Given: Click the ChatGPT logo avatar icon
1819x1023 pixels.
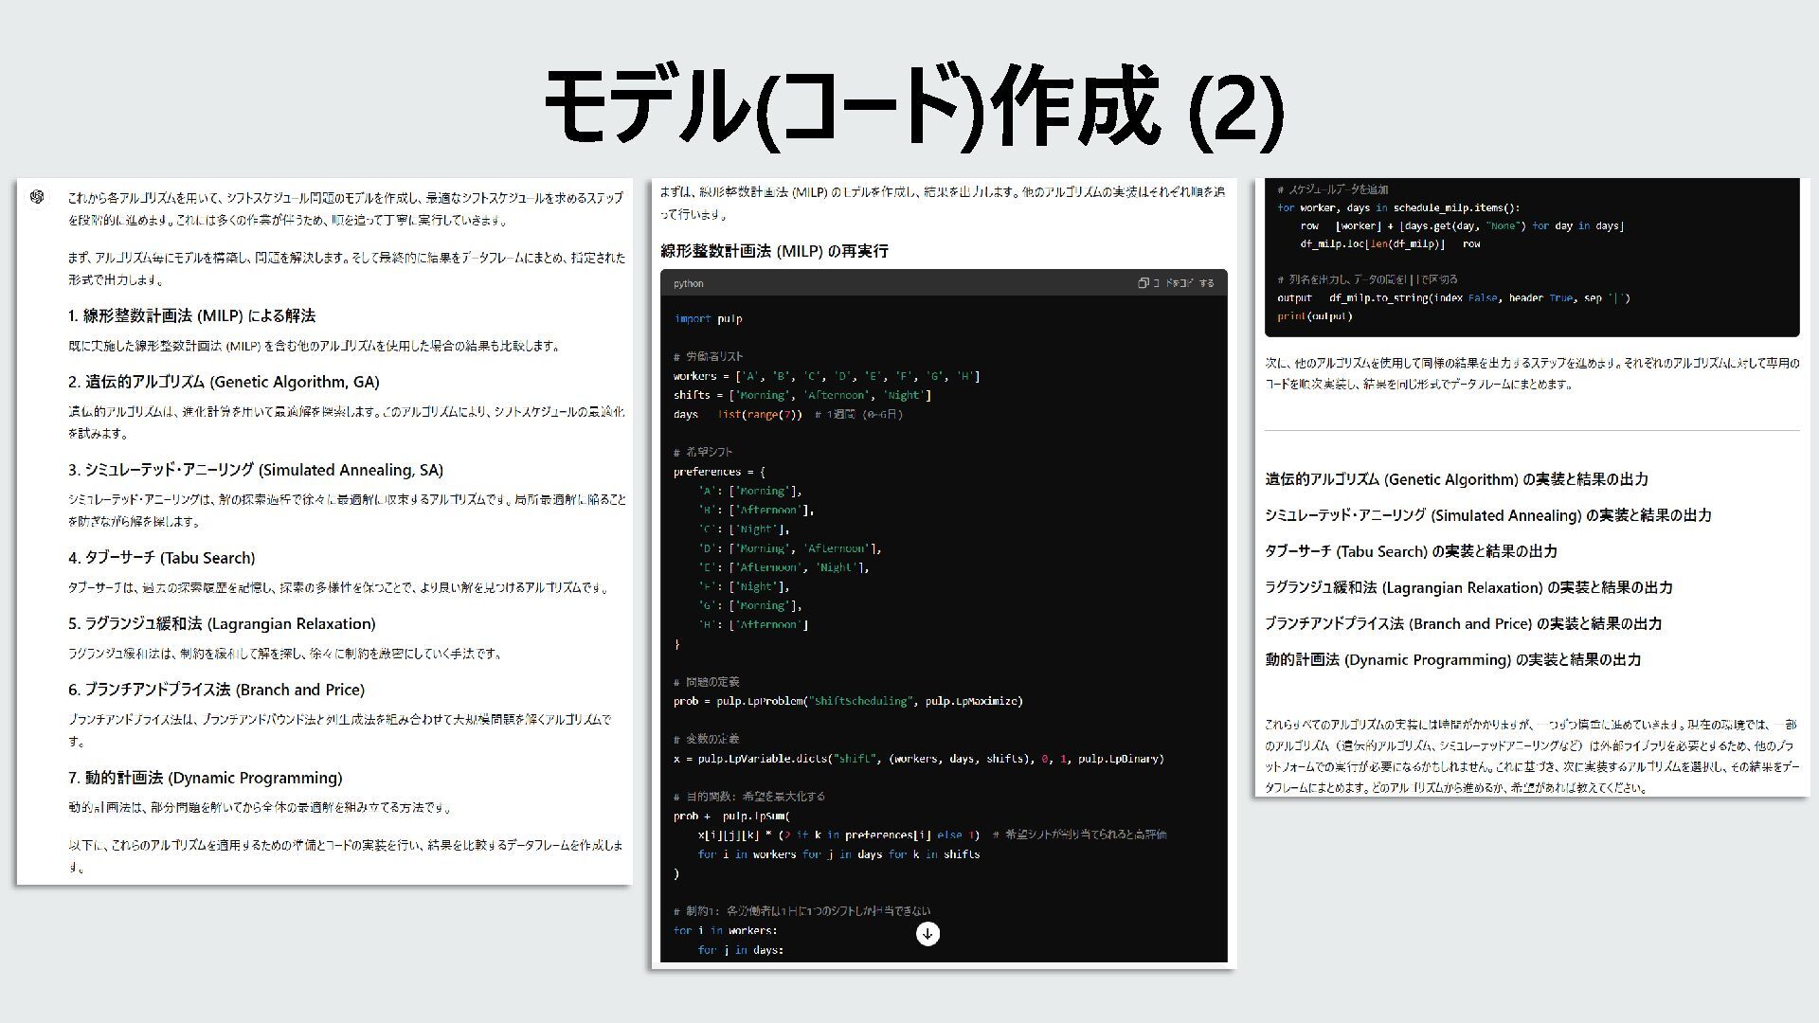Looking at the screenshot, I should (x=37, y=197).
